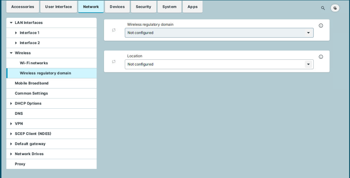Image resolution: width=350 pixels, height=178 pixels.
Task: Open the Wireless regulatory domain dropdown
Action: 219,33
